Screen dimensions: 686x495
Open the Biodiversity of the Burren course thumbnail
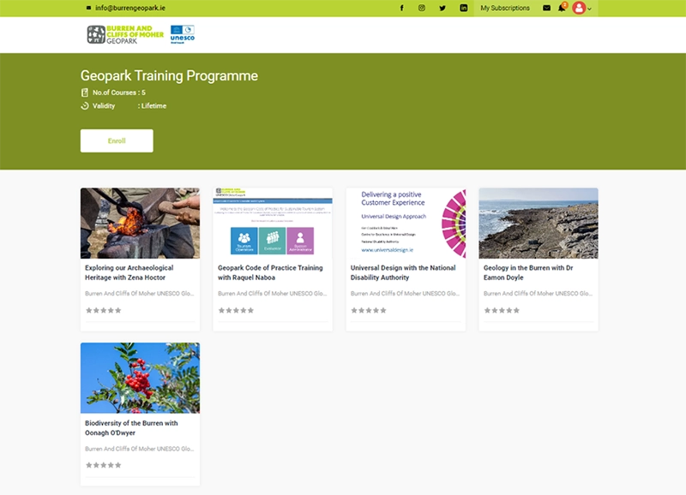click(140, 378)
